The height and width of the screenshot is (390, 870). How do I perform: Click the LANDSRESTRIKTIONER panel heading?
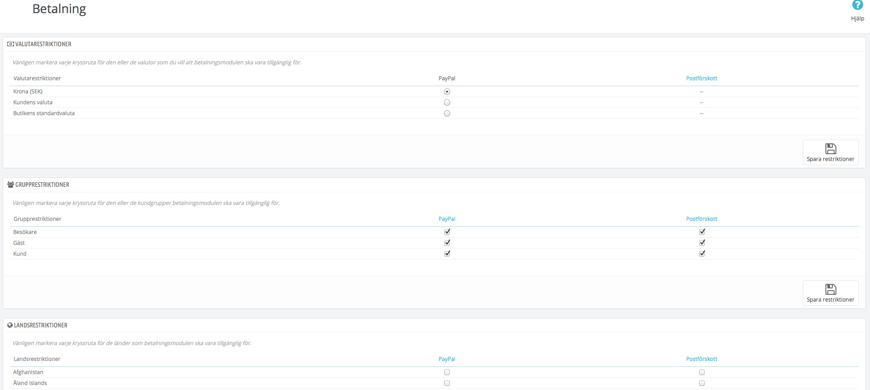coord(40,325)
